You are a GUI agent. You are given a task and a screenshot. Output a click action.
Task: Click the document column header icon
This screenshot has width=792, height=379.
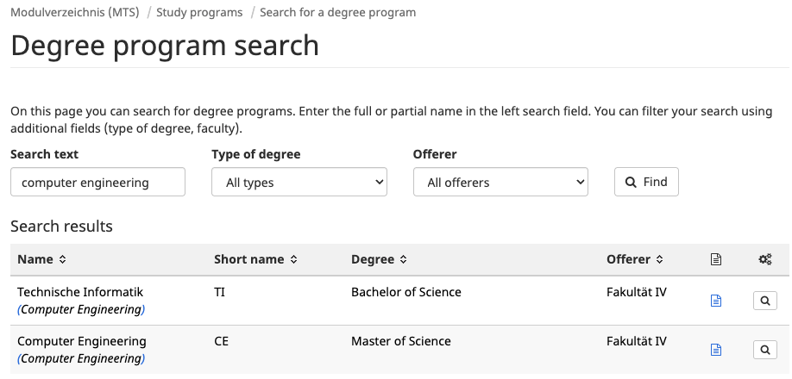coord(715,259)
